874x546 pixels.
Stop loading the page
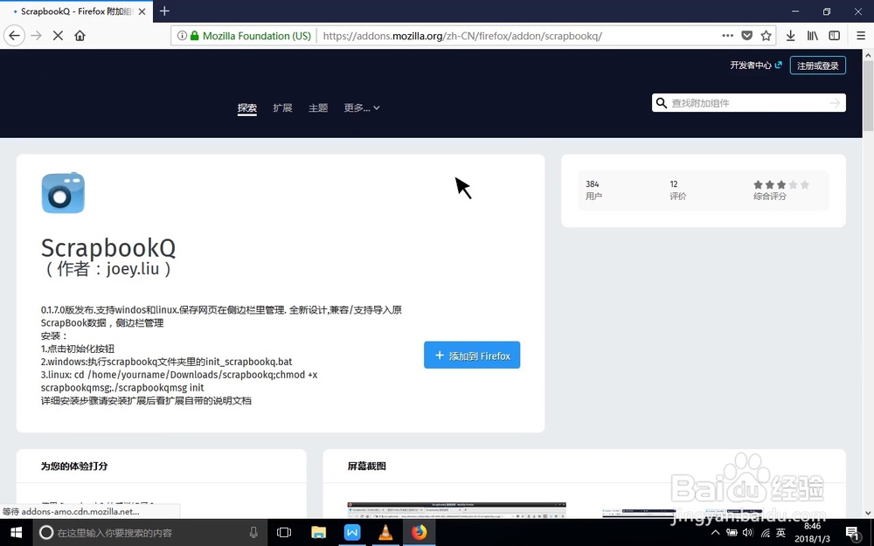[x=58, y=36]
